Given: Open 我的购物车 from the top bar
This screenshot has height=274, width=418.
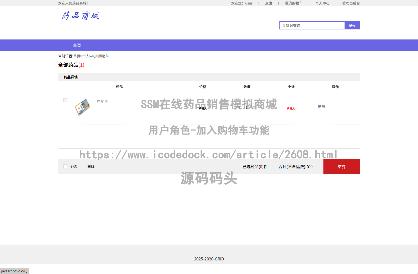Looking at the screenshot, I should [294, 3].
